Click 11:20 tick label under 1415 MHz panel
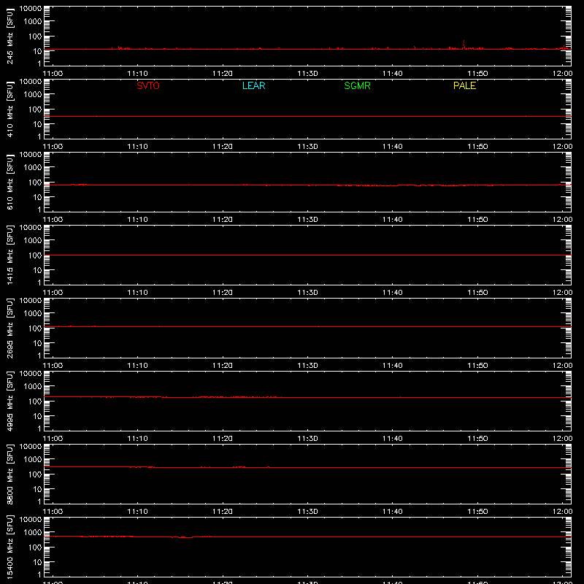Viewport: 584px width, 584px height. (x=223, y=293)
